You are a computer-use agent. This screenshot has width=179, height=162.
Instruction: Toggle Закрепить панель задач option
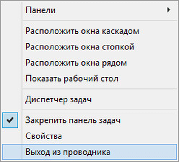click(x=73, y=121)
